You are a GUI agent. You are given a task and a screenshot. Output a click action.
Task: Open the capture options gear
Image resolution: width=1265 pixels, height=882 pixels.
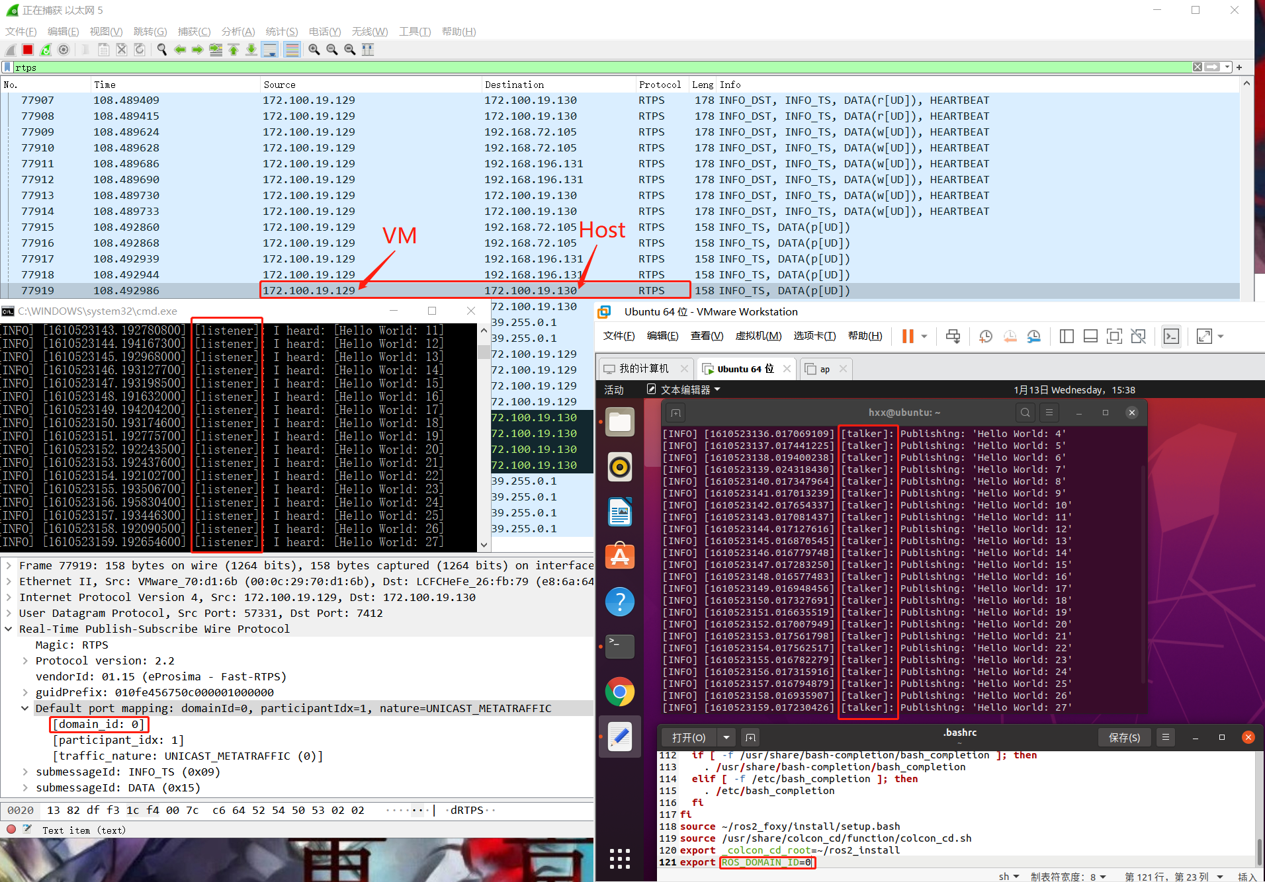[64, 49]
